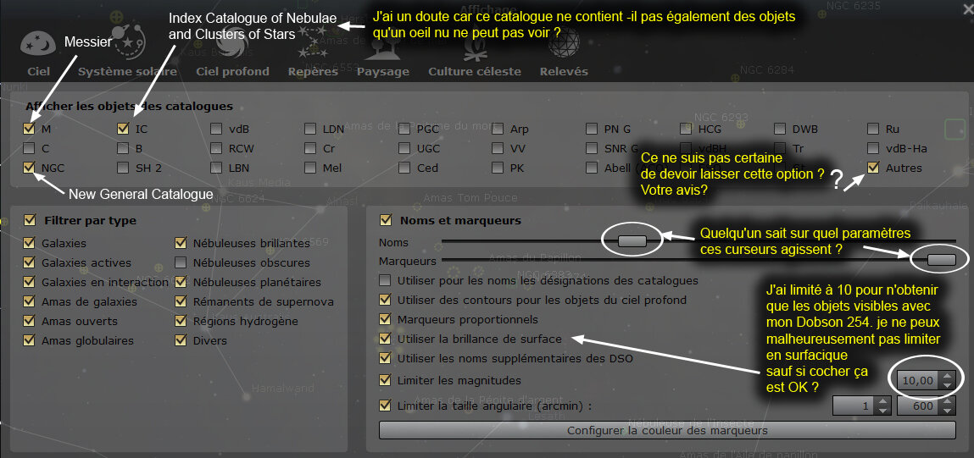This screenshot has height=458, width=974.
Task: Enable the Mel catalogue checkbox
Action: 310,168
